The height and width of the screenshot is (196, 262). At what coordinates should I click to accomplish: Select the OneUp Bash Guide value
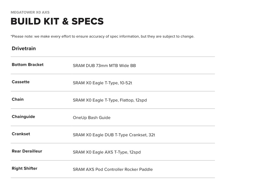92,118
